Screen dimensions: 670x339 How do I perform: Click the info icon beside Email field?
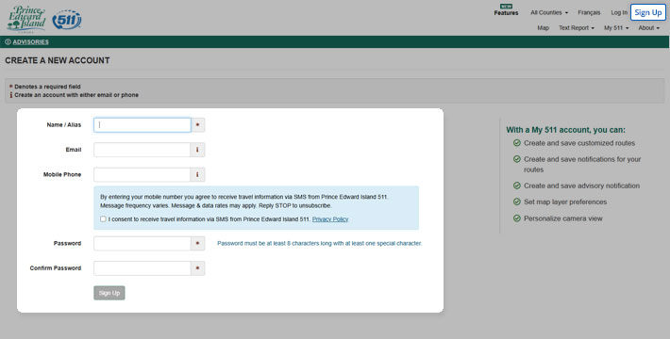[197, 150]
